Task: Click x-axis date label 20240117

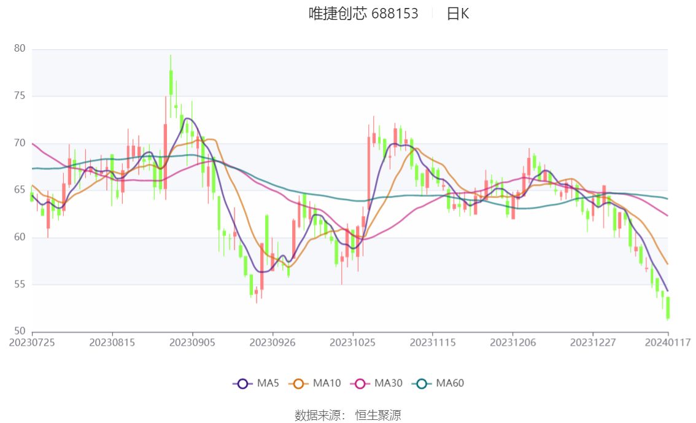Action: tap(668, 343)
